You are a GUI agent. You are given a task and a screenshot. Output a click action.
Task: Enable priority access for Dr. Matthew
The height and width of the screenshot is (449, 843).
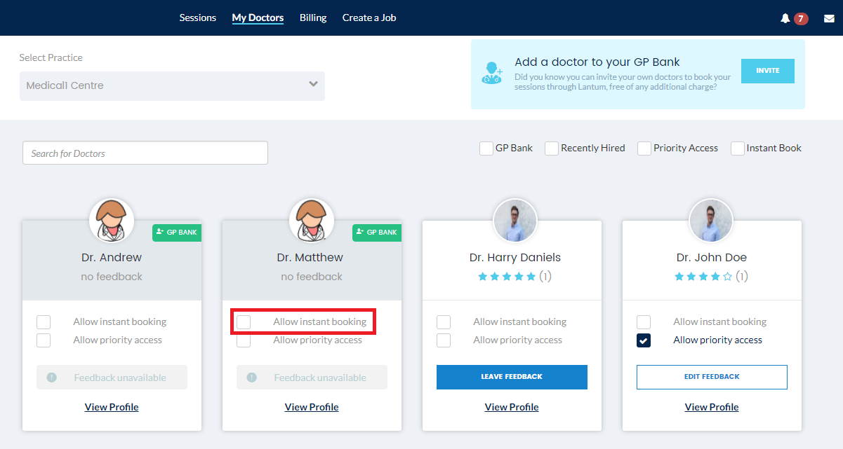click(x=244, y=340)
